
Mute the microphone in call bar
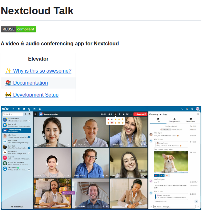tap(120, 114)
